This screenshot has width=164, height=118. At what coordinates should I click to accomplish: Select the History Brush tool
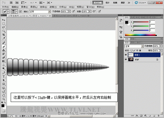pos(4,54)
